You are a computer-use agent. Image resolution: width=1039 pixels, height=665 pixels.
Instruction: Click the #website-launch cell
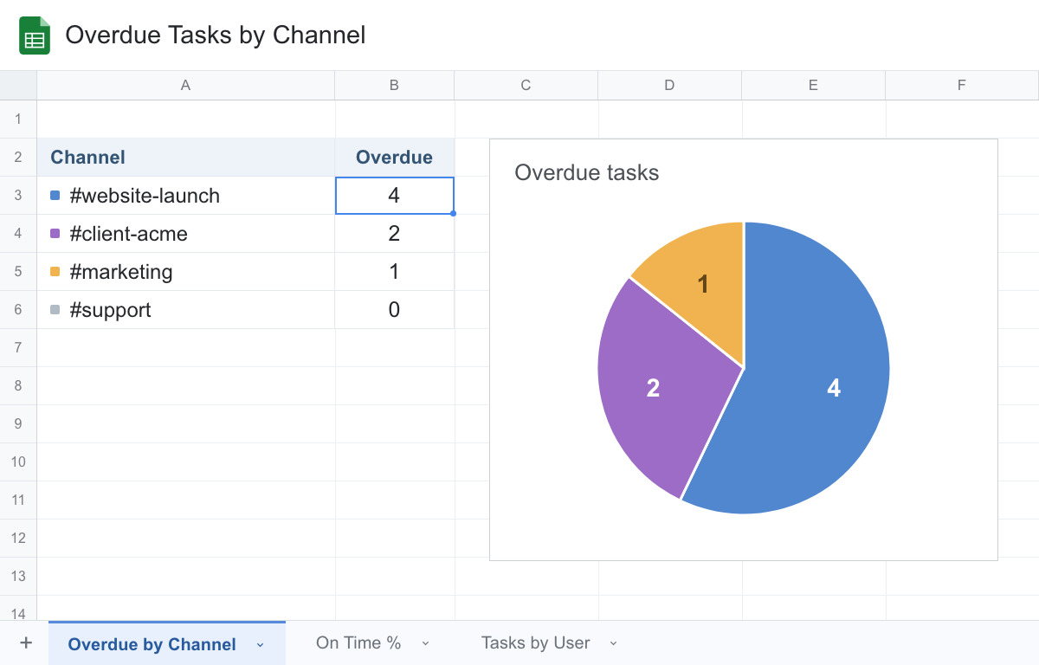(x=185, y=196)
